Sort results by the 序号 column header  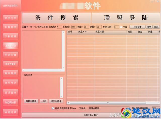coord(72,32)
